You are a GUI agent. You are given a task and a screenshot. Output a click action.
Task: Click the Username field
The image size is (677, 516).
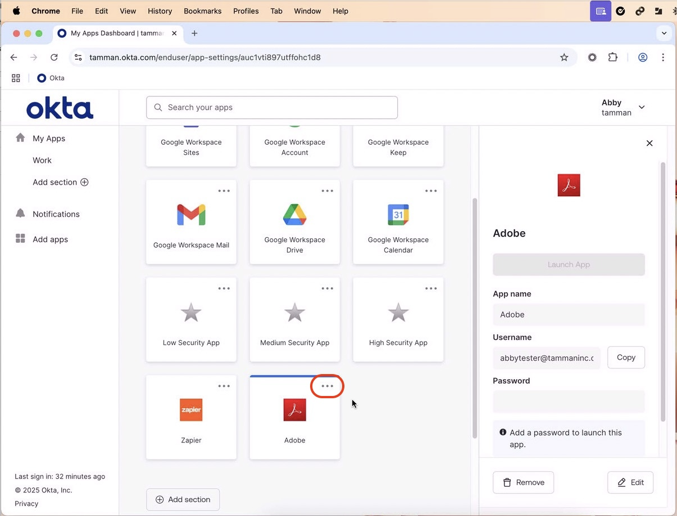pos(547,358)
